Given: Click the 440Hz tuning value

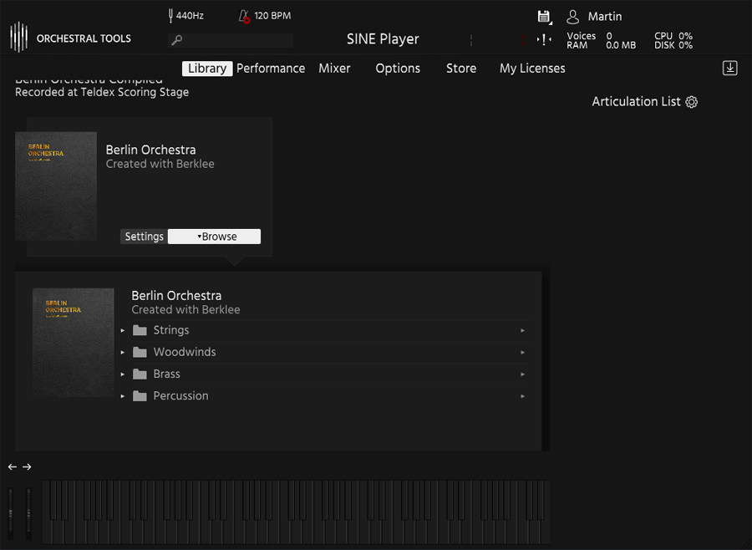Looking at the screenshot, I should click(x=190, y=15).
